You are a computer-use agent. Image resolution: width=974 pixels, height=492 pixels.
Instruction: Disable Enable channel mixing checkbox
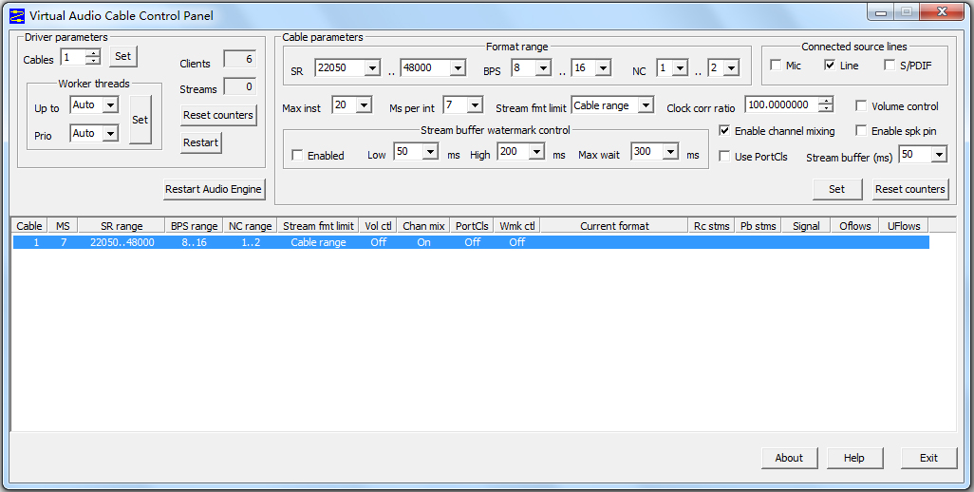(x=724, y=131)
